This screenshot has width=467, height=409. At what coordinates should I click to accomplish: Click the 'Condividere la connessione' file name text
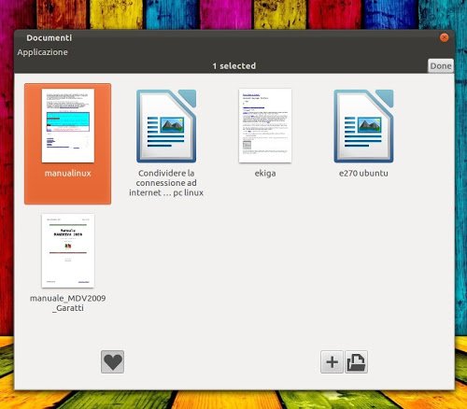pos(166,183)
